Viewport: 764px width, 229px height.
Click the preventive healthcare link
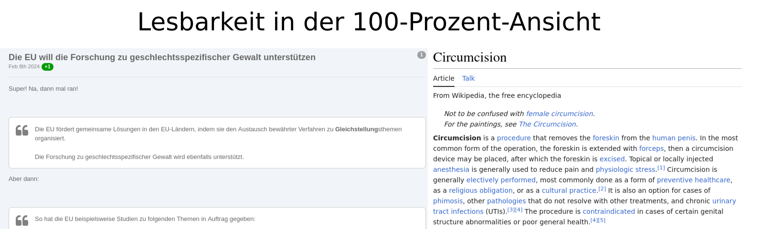point(693,180)
